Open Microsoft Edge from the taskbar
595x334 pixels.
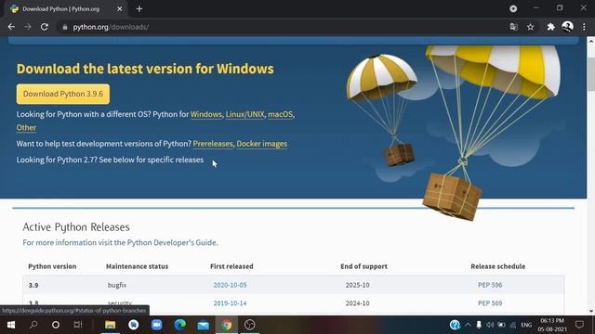(179, 325)
